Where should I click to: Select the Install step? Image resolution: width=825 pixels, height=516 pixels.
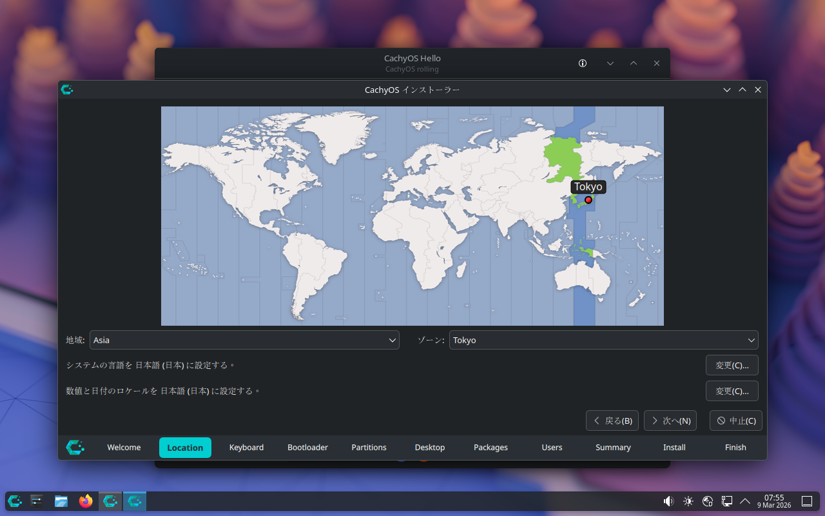[674, 448]
